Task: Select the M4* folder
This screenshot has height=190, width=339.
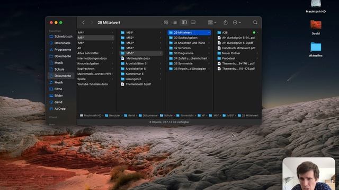Action: pos(95,33)
